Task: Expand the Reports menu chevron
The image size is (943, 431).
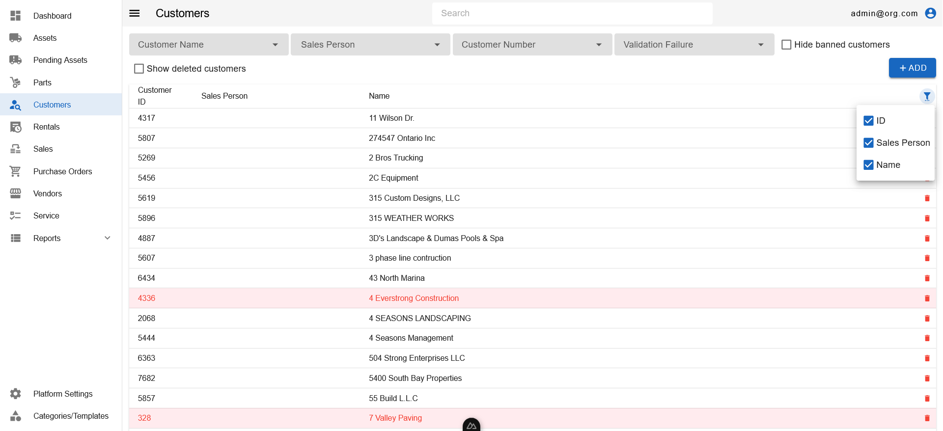Action: tap(108, 238)
